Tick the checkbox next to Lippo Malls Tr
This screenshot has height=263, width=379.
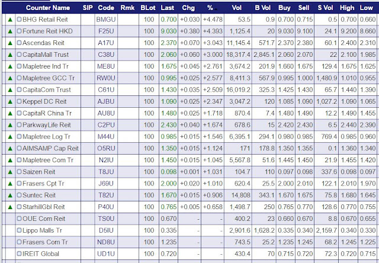tap(20, 230)
